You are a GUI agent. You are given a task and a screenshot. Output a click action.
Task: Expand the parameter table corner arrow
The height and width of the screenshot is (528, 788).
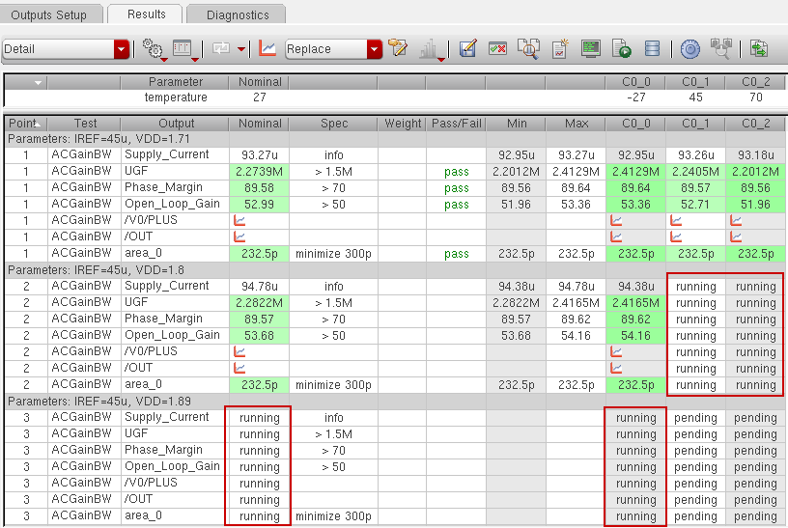tap(39, 83)
